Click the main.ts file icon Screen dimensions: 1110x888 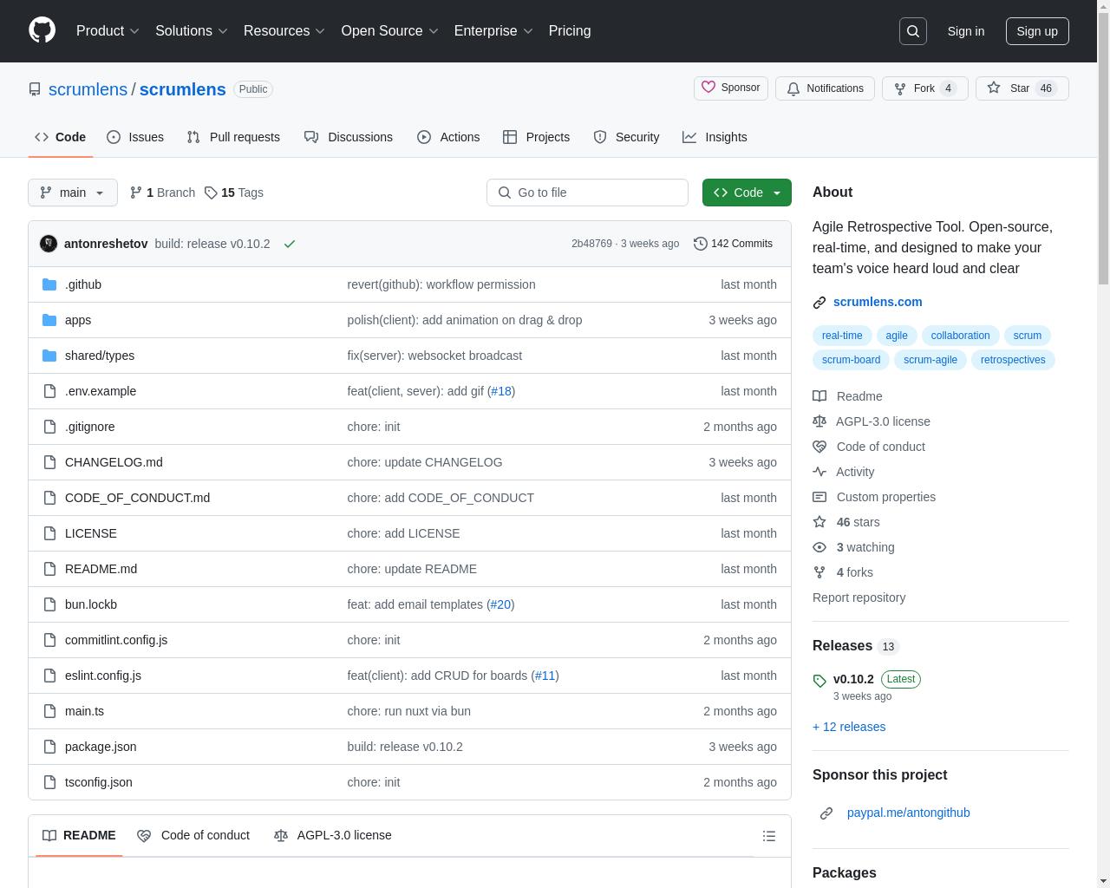click(x=49, y=711)
